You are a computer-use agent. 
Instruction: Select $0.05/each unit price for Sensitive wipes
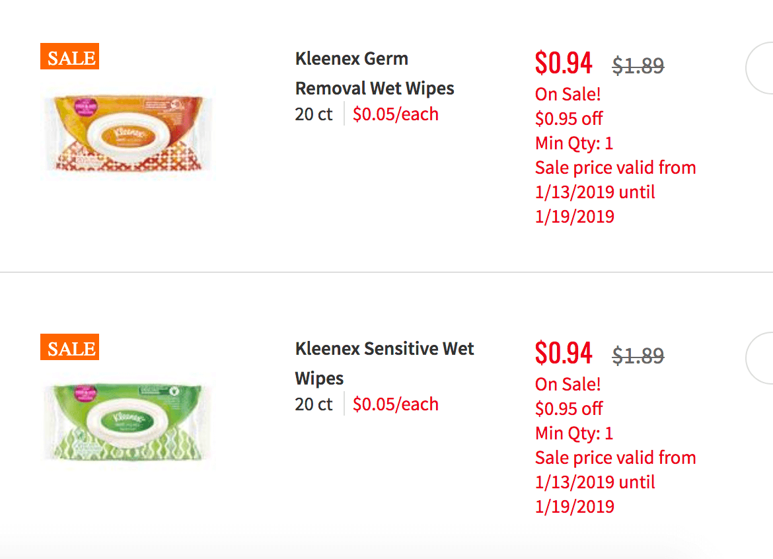point(395,404)
